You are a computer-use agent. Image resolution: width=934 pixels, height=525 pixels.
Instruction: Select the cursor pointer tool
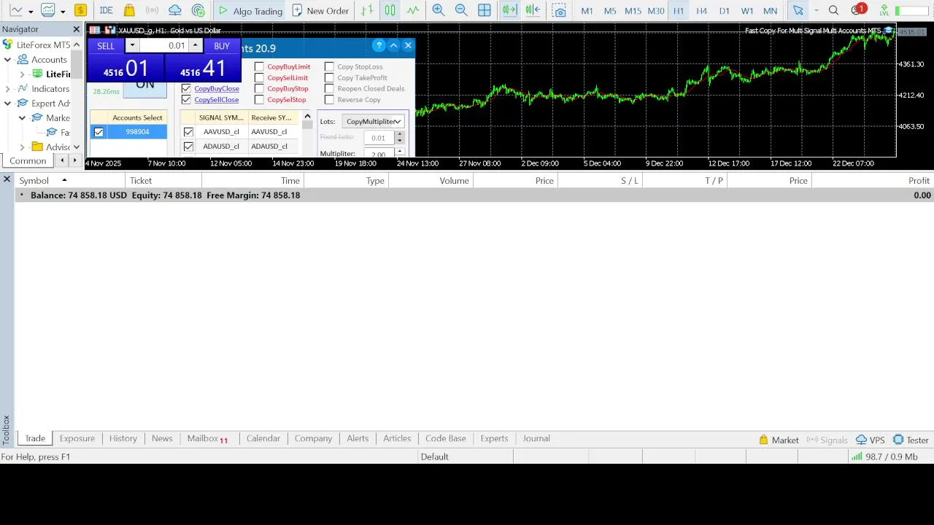tap(798, 11)
